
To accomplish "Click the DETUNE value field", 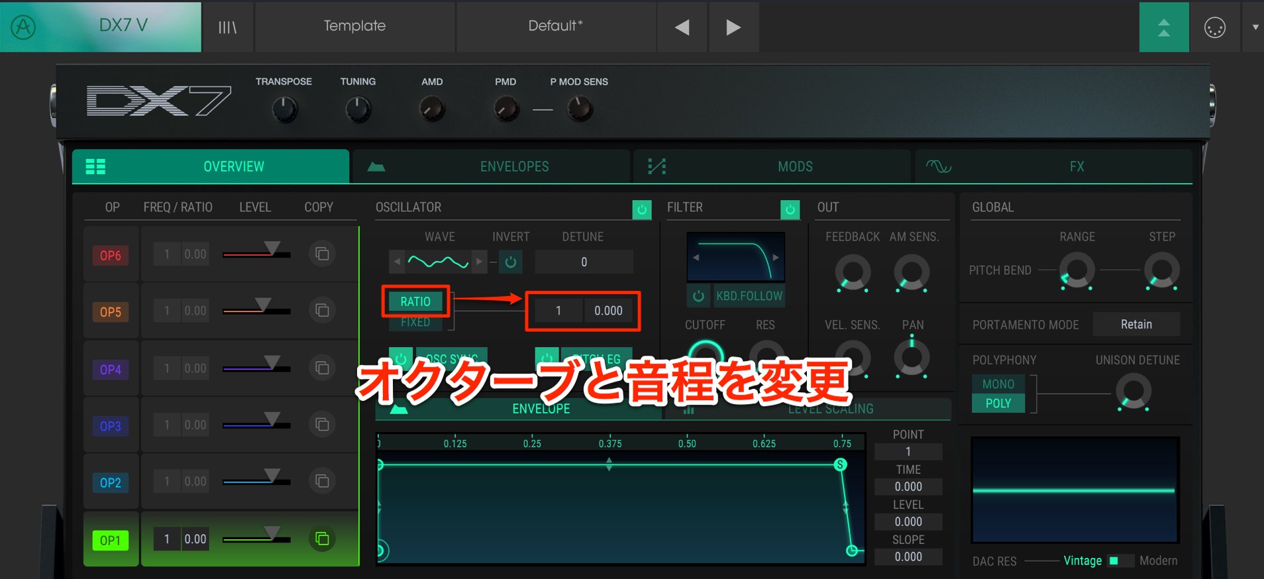I will coord(584,262).
